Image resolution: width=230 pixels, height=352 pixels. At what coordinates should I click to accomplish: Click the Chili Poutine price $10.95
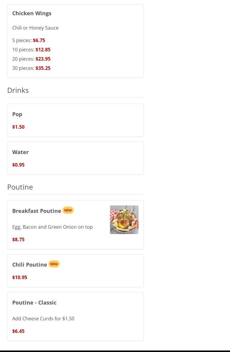(x=19, y=277)
